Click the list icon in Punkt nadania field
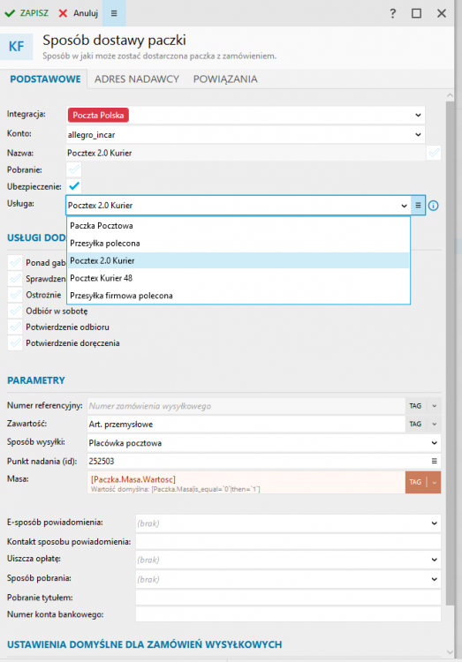462x662 pixels. [x=434, y=461]
